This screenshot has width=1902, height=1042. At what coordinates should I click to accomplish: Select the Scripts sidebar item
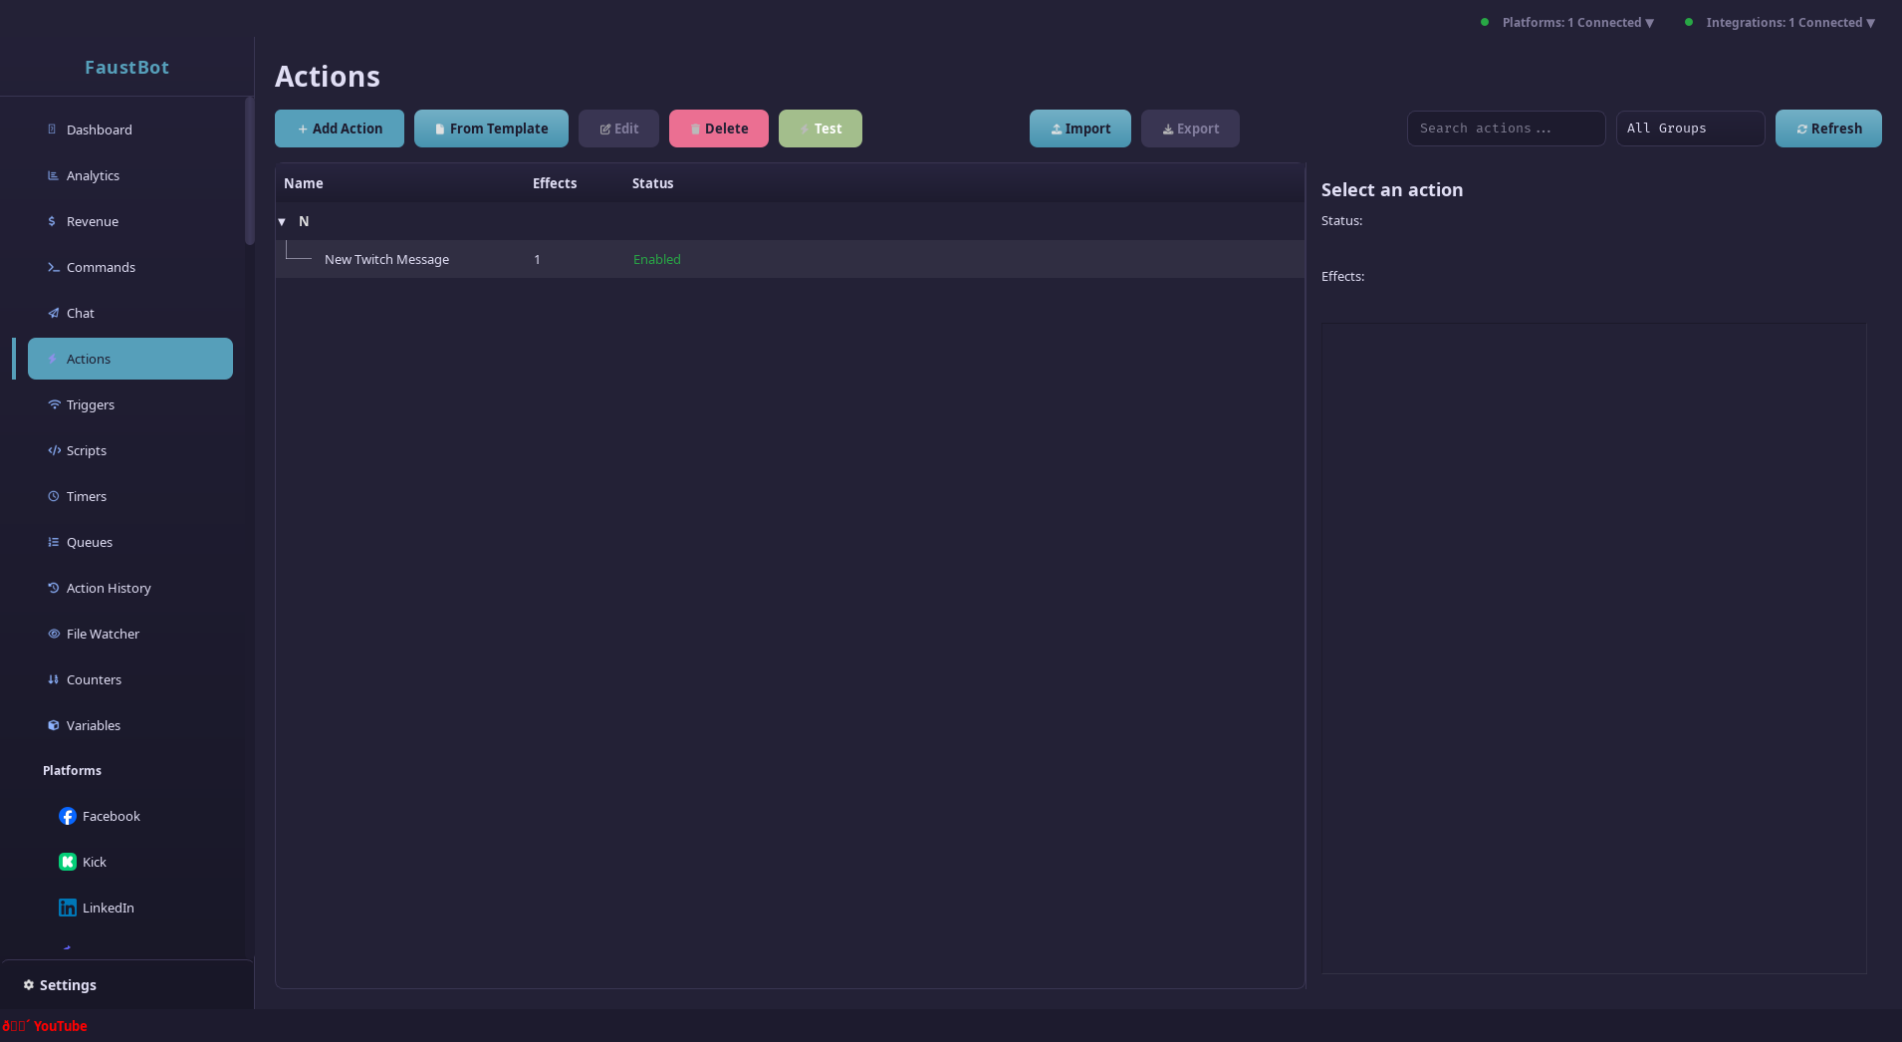pos(87,450)
